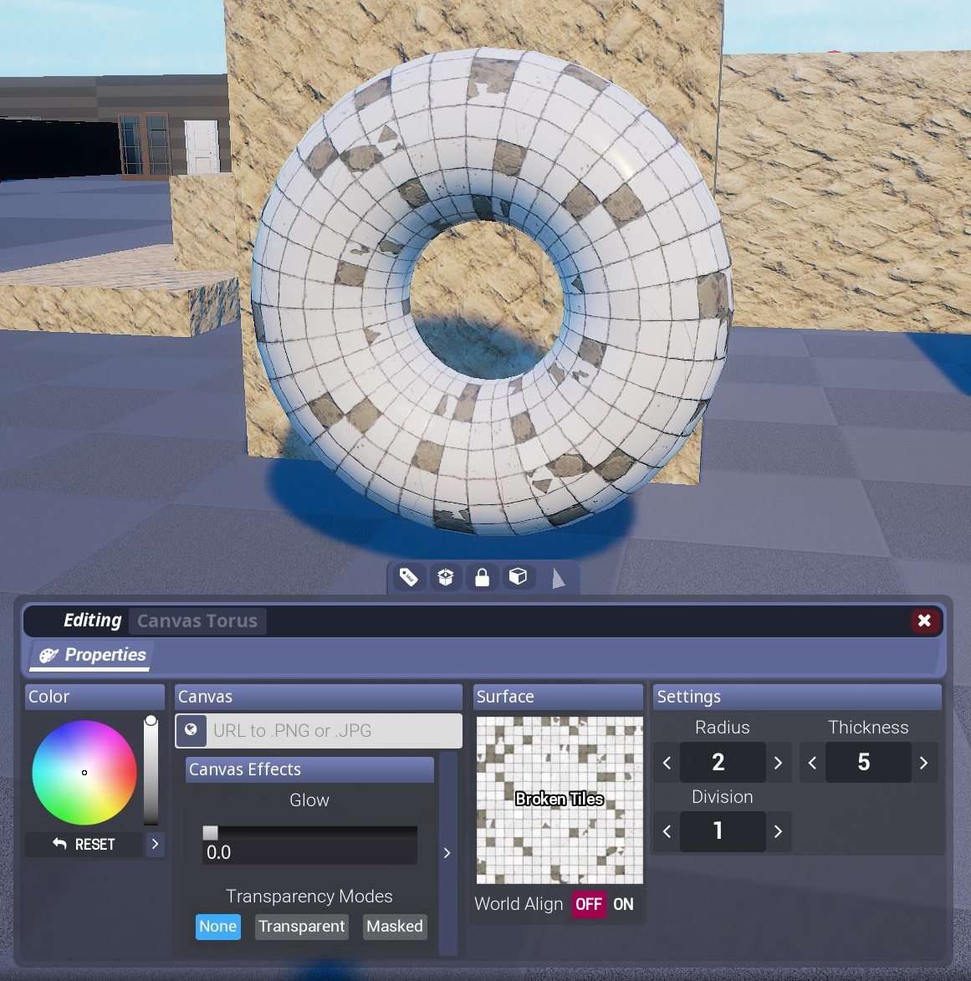971x981 pixels.
Task: Increase Thickness with right arrow
Action: tap(924, 763)
